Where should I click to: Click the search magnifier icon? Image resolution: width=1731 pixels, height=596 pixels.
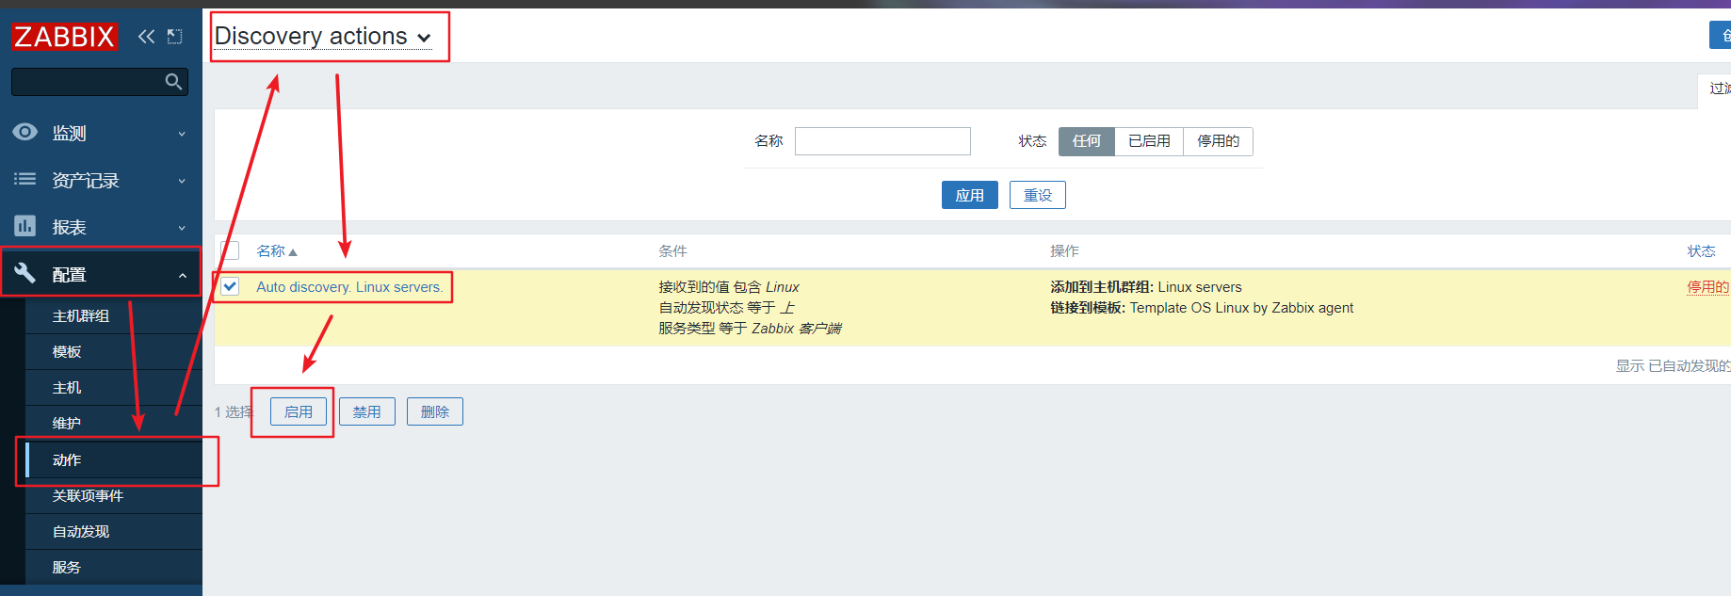(173, 82)
